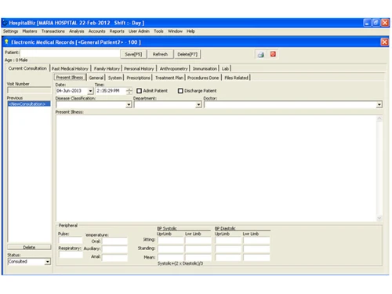Open the Accounts menu

[x=96, y=31]
